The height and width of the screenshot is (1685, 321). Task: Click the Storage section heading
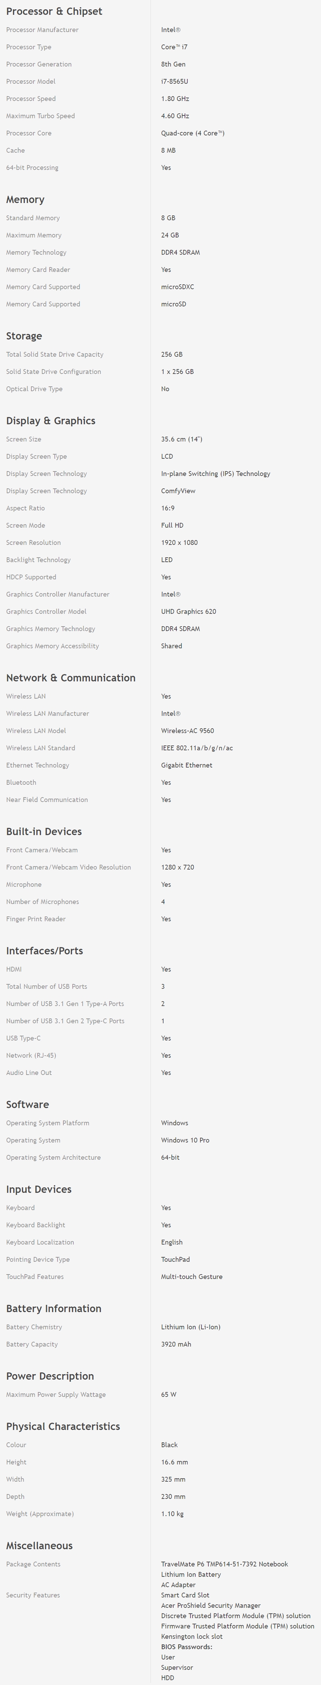(24, 336)
